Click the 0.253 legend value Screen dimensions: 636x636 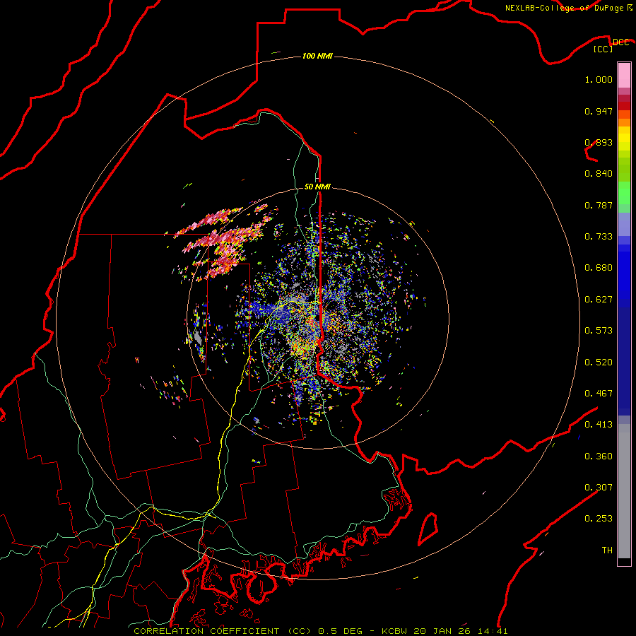pos(599,519)
